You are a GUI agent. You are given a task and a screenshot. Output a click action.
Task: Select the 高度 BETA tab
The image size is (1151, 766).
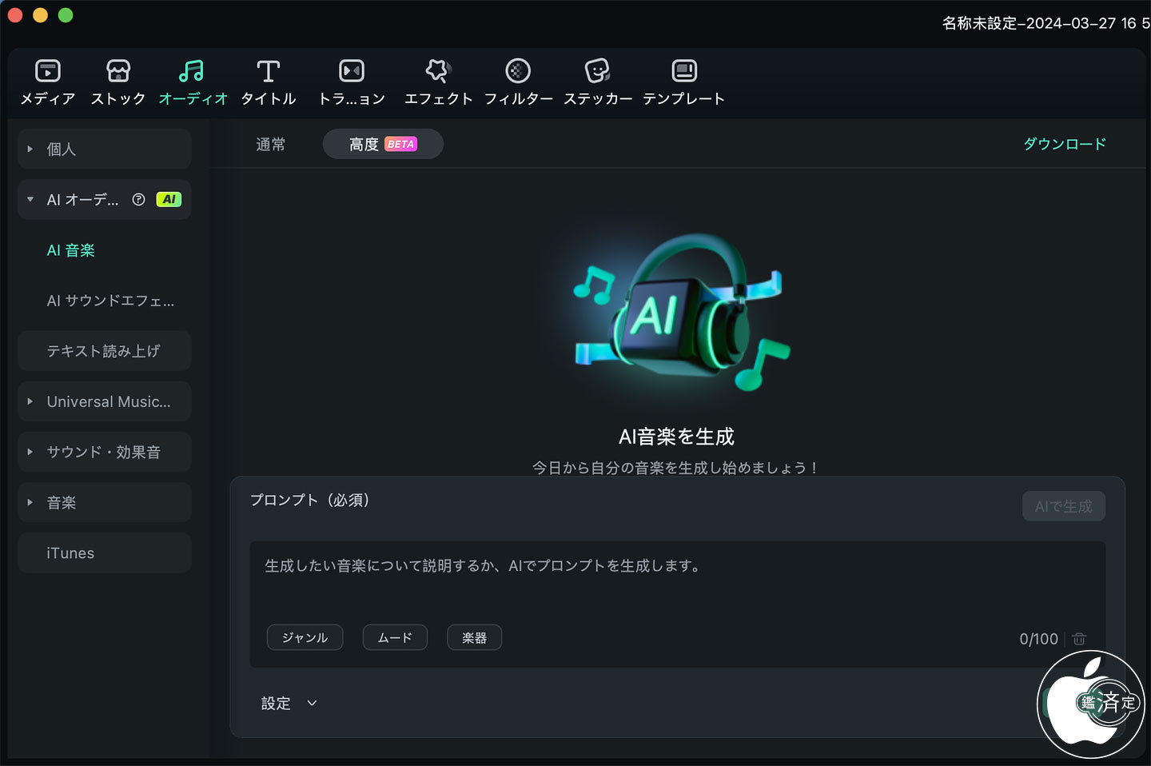click(x=383, y=145)
